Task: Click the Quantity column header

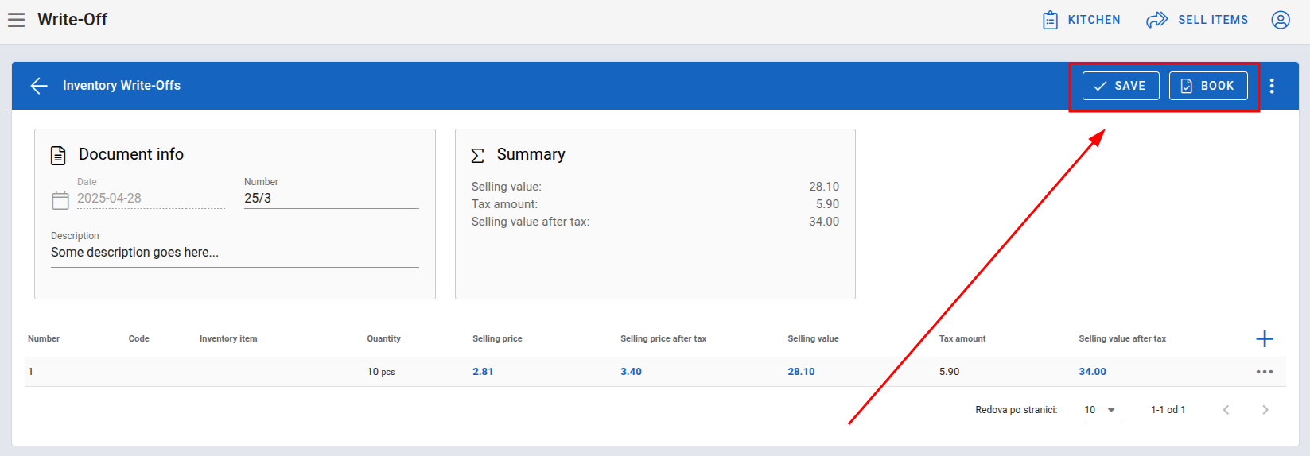Action: coord(383,338)
